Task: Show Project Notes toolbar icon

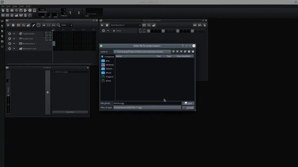Action: (x=26, y=15)
